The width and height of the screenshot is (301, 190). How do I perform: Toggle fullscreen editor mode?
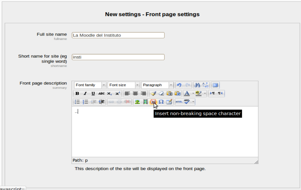tap(215, 85)
